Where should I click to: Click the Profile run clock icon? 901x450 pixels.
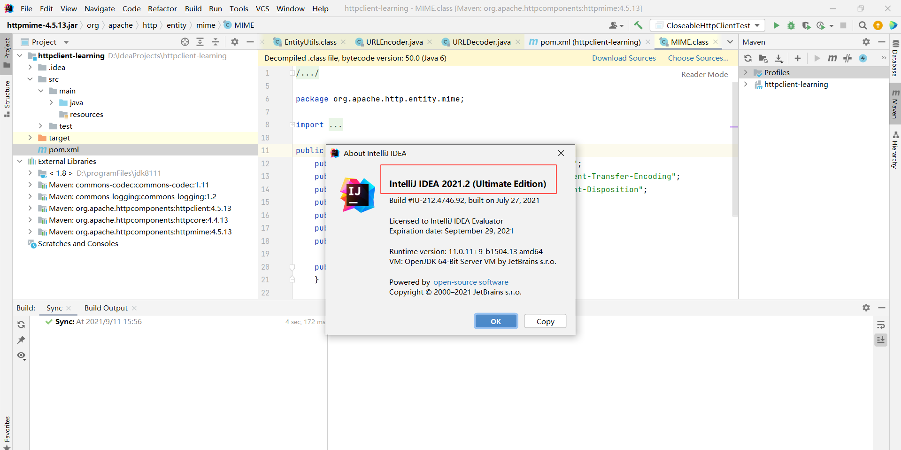tap(821, 25)
